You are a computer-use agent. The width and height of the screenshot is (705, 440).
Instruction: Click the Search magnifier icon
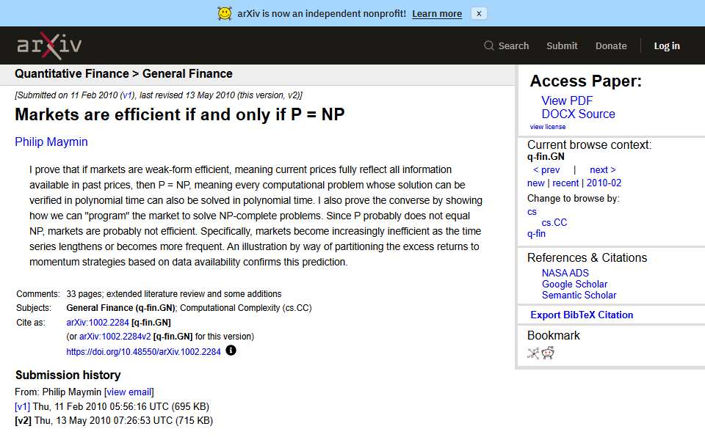pos(489,45)
